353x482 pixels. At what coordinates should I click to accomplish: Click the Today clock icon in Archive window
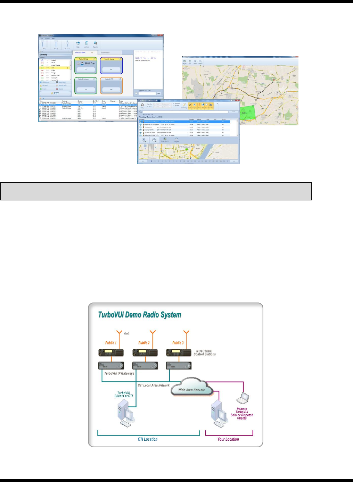pyautogui.click(x=142, y=105)
